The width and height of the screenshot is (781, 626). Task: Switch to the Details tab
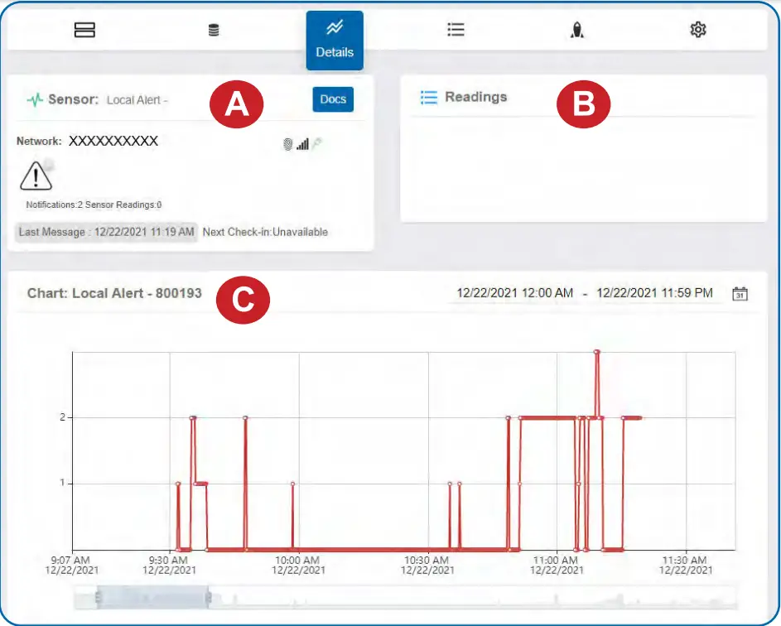click(335, 39)
